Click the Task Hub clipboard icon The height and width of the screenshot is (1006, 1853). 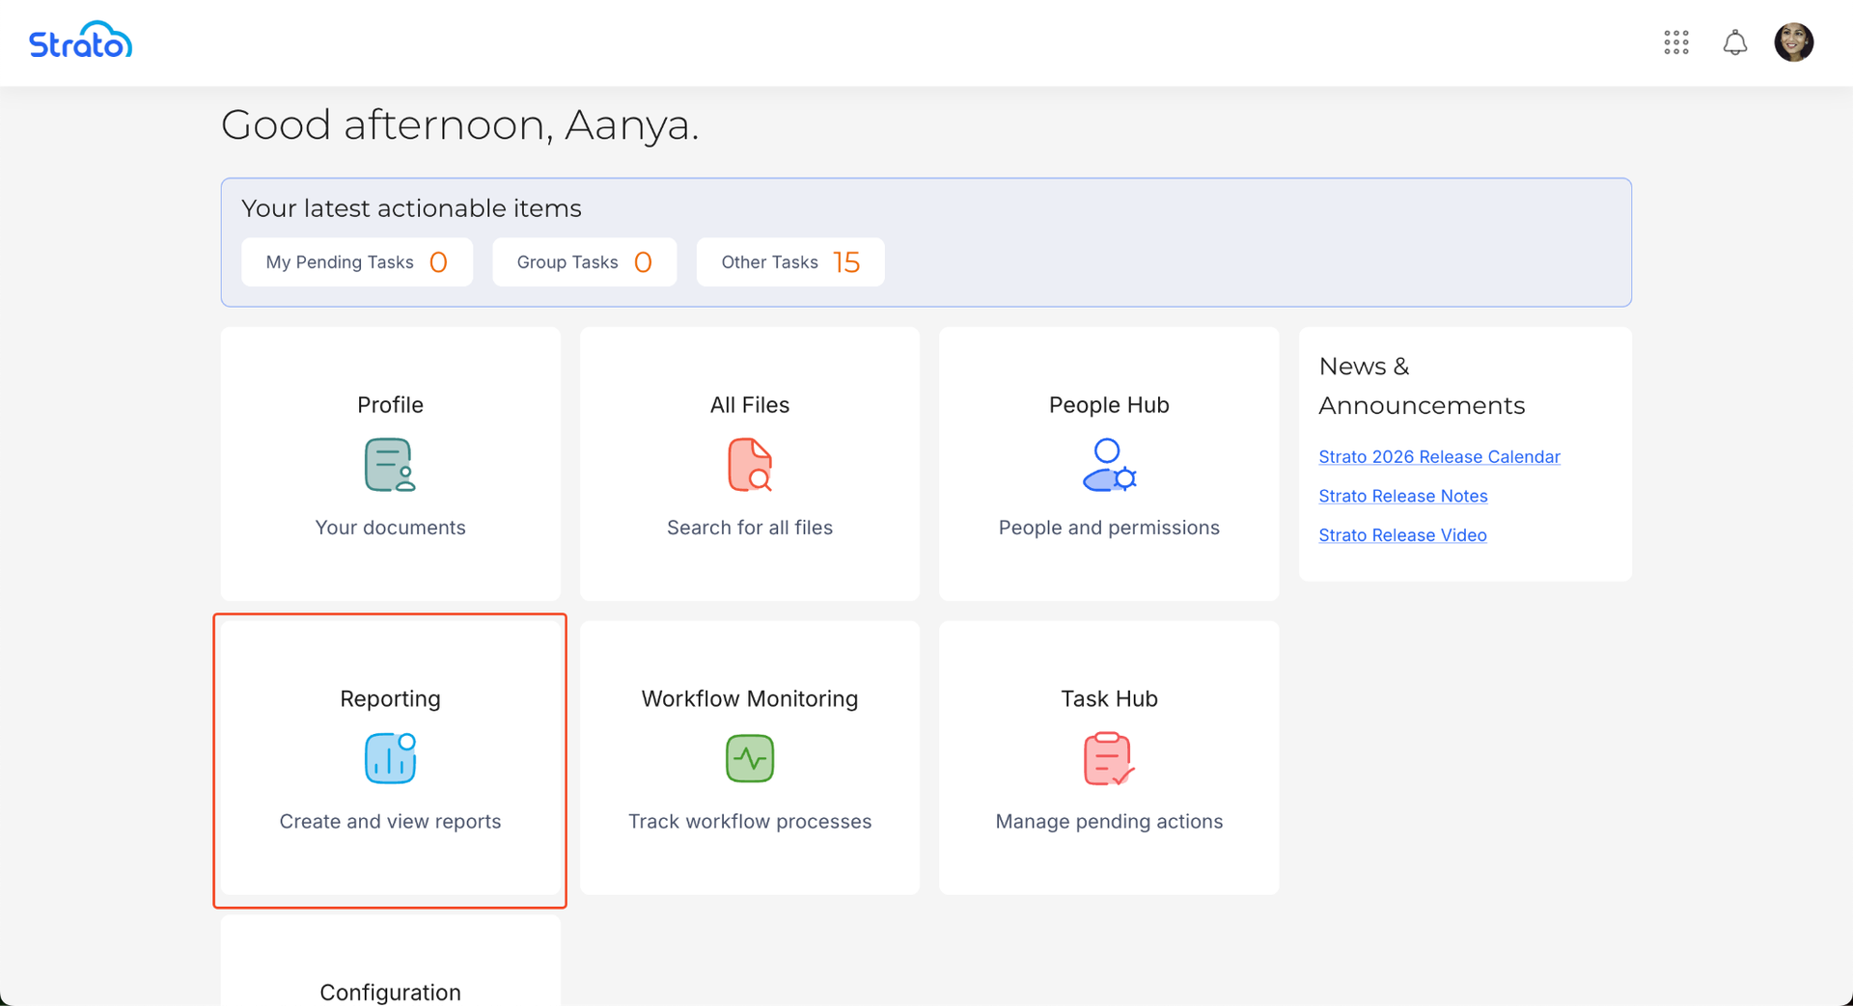point(1109,758)
